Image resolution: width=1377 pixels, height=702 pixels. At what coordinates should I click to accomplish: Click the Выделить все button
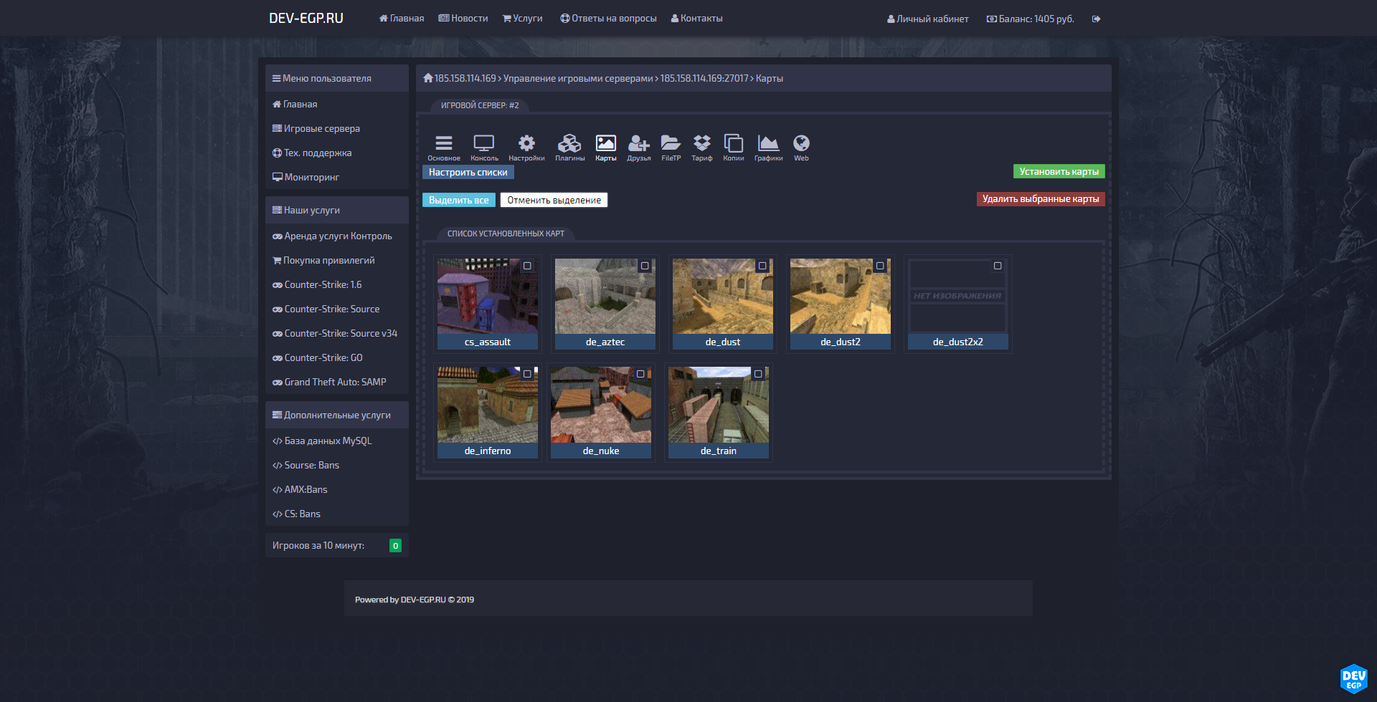click(x=459, y=200)
